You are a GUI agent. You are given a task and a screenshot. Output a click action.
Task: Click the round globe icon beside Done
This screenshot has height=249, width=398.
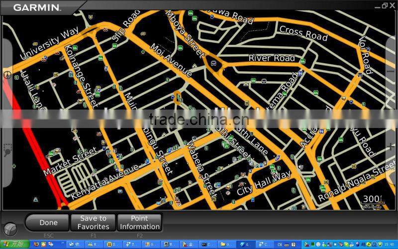click(10, 229)
